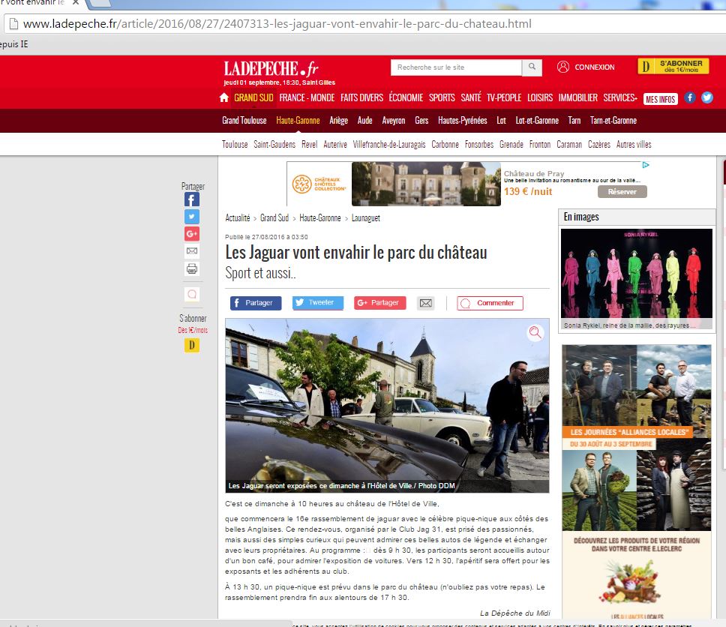The height and width of the screenshot is (627, 726).
Task: Click the Commenter button
Action: [490, 303]
